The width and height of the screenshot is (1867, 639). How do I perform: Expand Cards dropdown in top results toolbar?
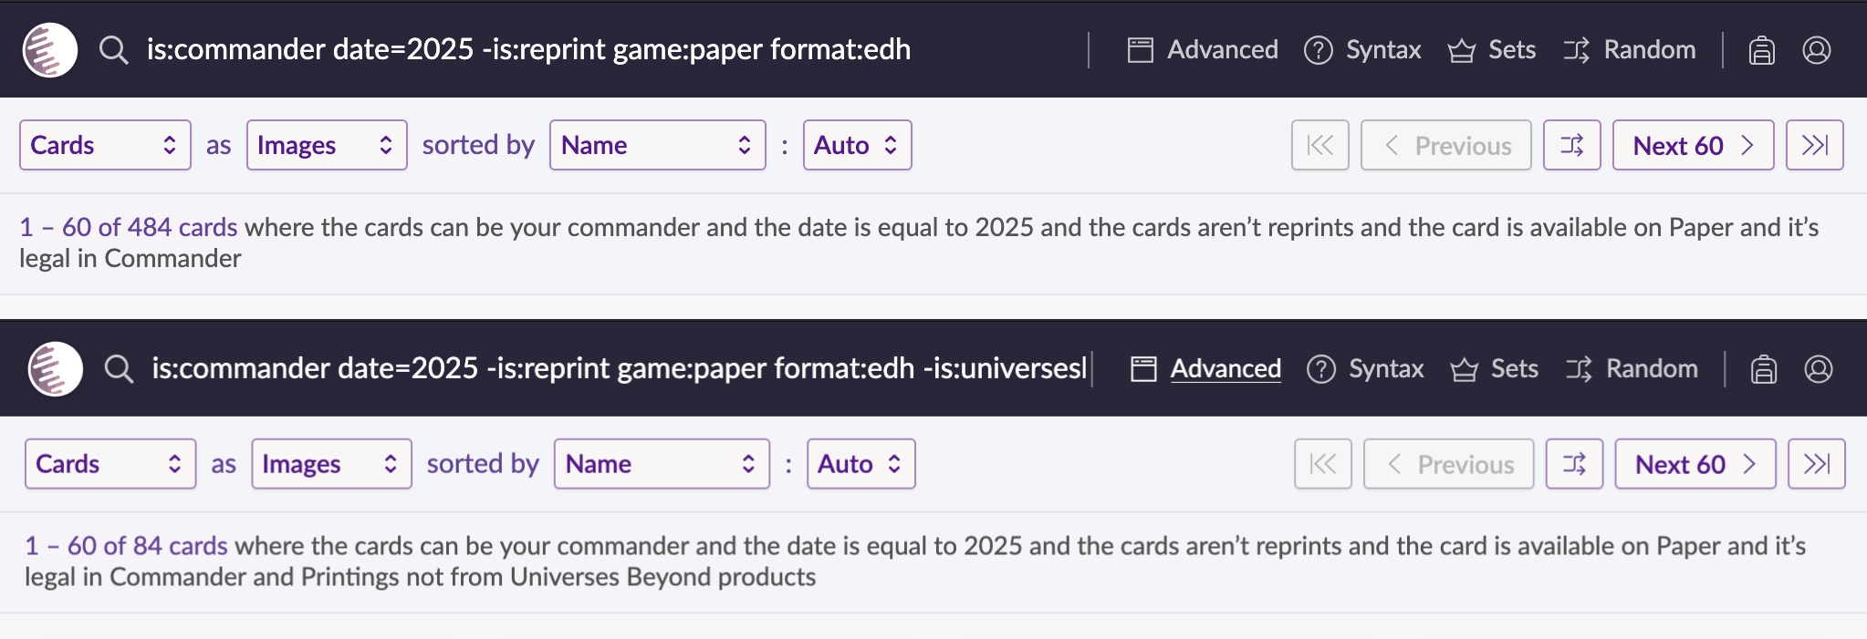(x=105, y=145)
